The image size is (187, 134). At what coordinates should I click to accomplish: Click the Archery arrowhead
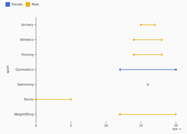click(x=155, y=25)
